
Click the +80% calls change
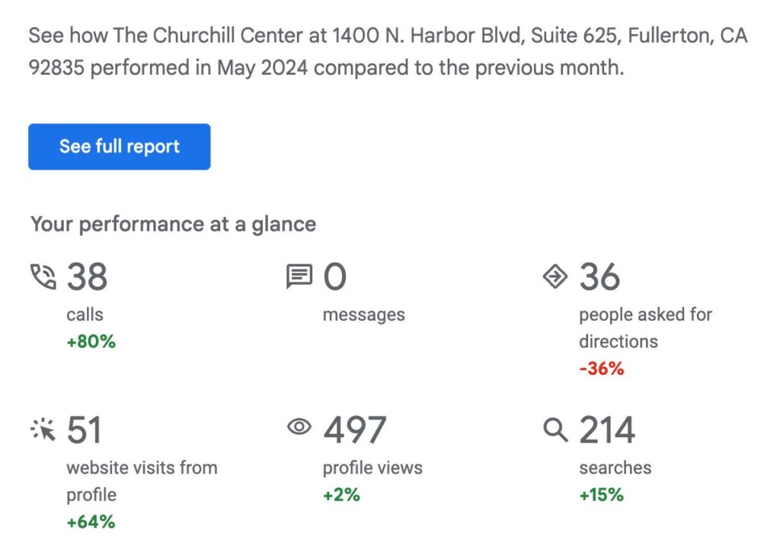[91, 342]
